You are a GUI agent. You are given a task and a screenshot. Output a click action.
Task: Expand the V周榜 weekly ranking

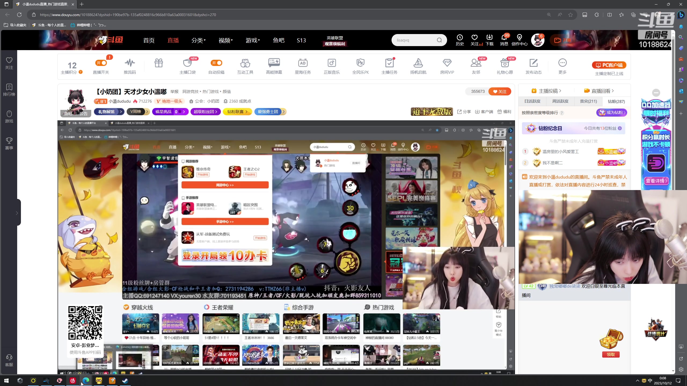138,112
